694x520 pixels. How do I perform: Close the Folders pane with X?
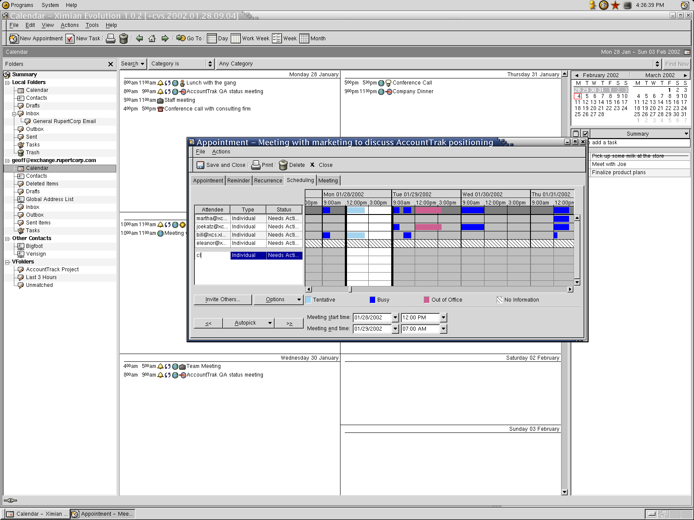pos(111,64)
